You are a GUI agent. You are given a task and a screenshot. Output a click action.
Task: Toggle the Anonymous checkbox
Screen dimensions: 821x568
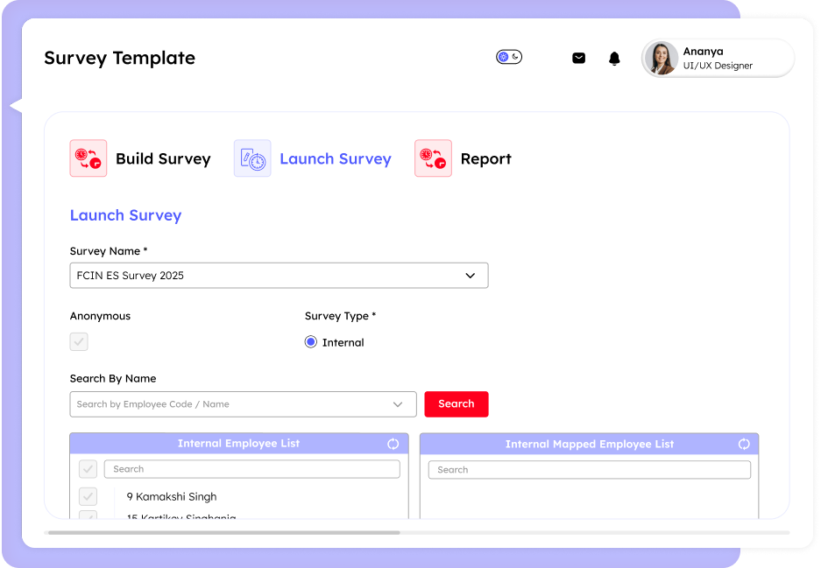(x=79, y=342)
